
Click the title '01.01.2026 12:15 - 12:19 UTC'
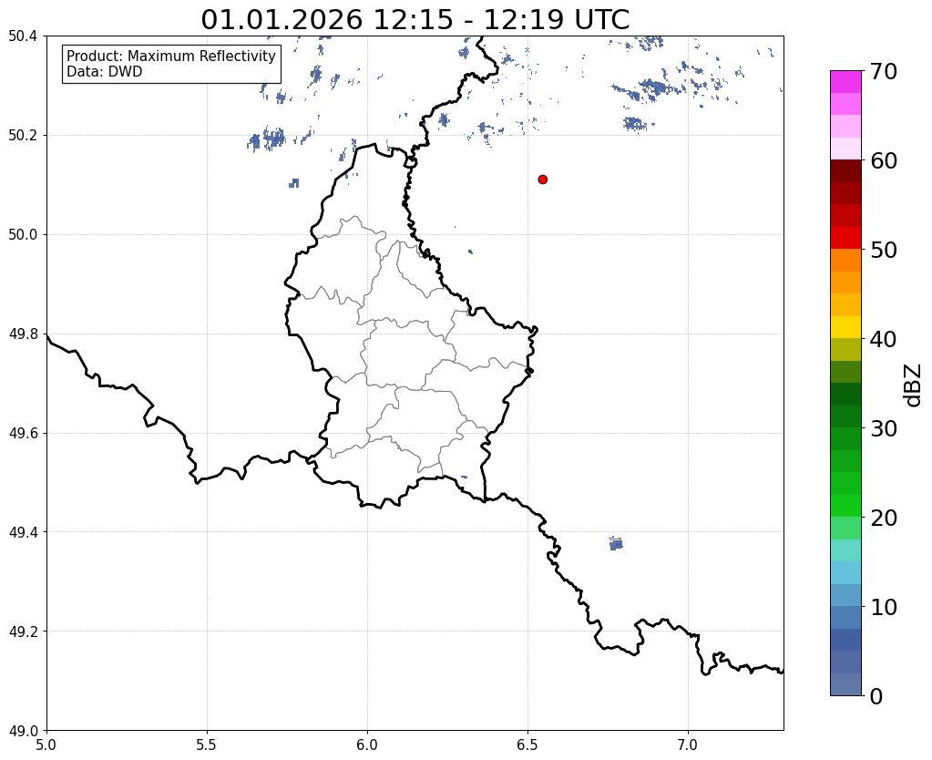(x=415, y=20)
